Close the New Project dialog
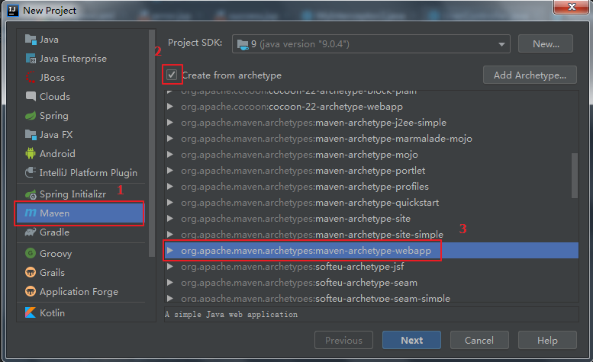Image resolution: width=593 pixels, height=362 pixels. point(571,7)
